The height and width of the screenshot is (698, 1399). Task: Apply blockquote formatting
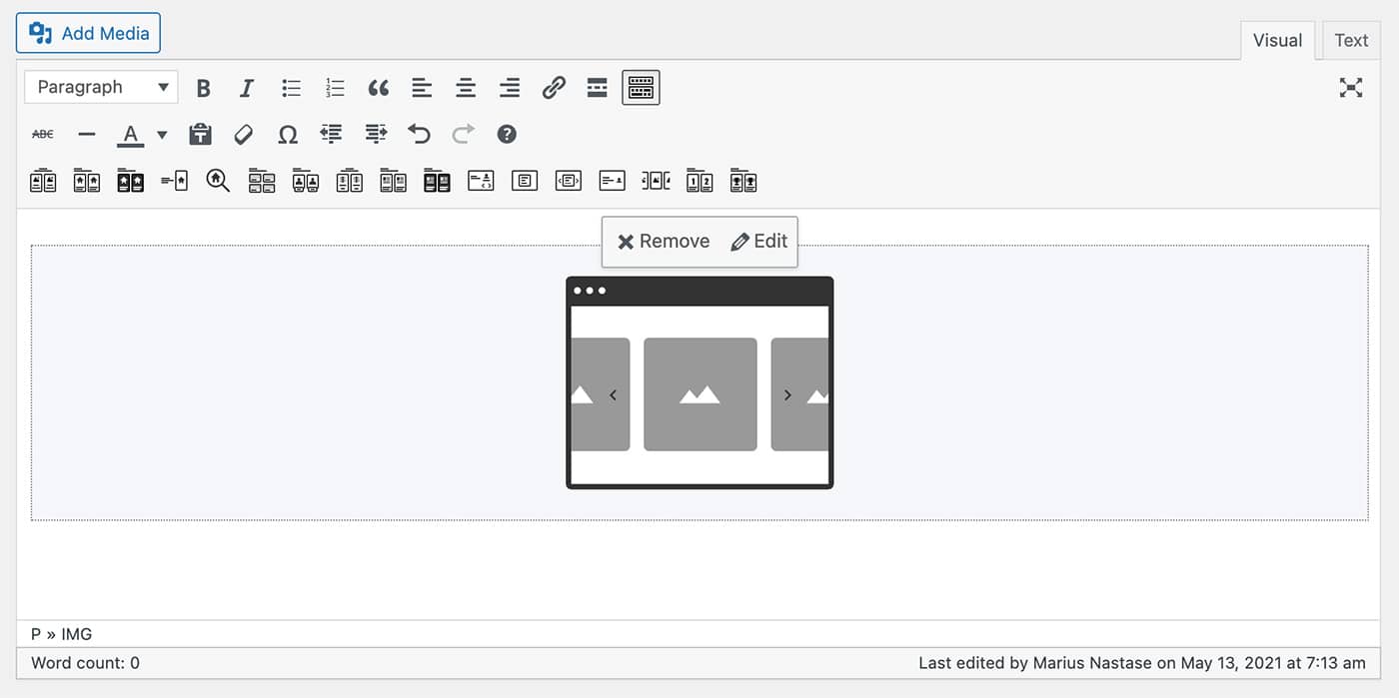click(378, 88)
